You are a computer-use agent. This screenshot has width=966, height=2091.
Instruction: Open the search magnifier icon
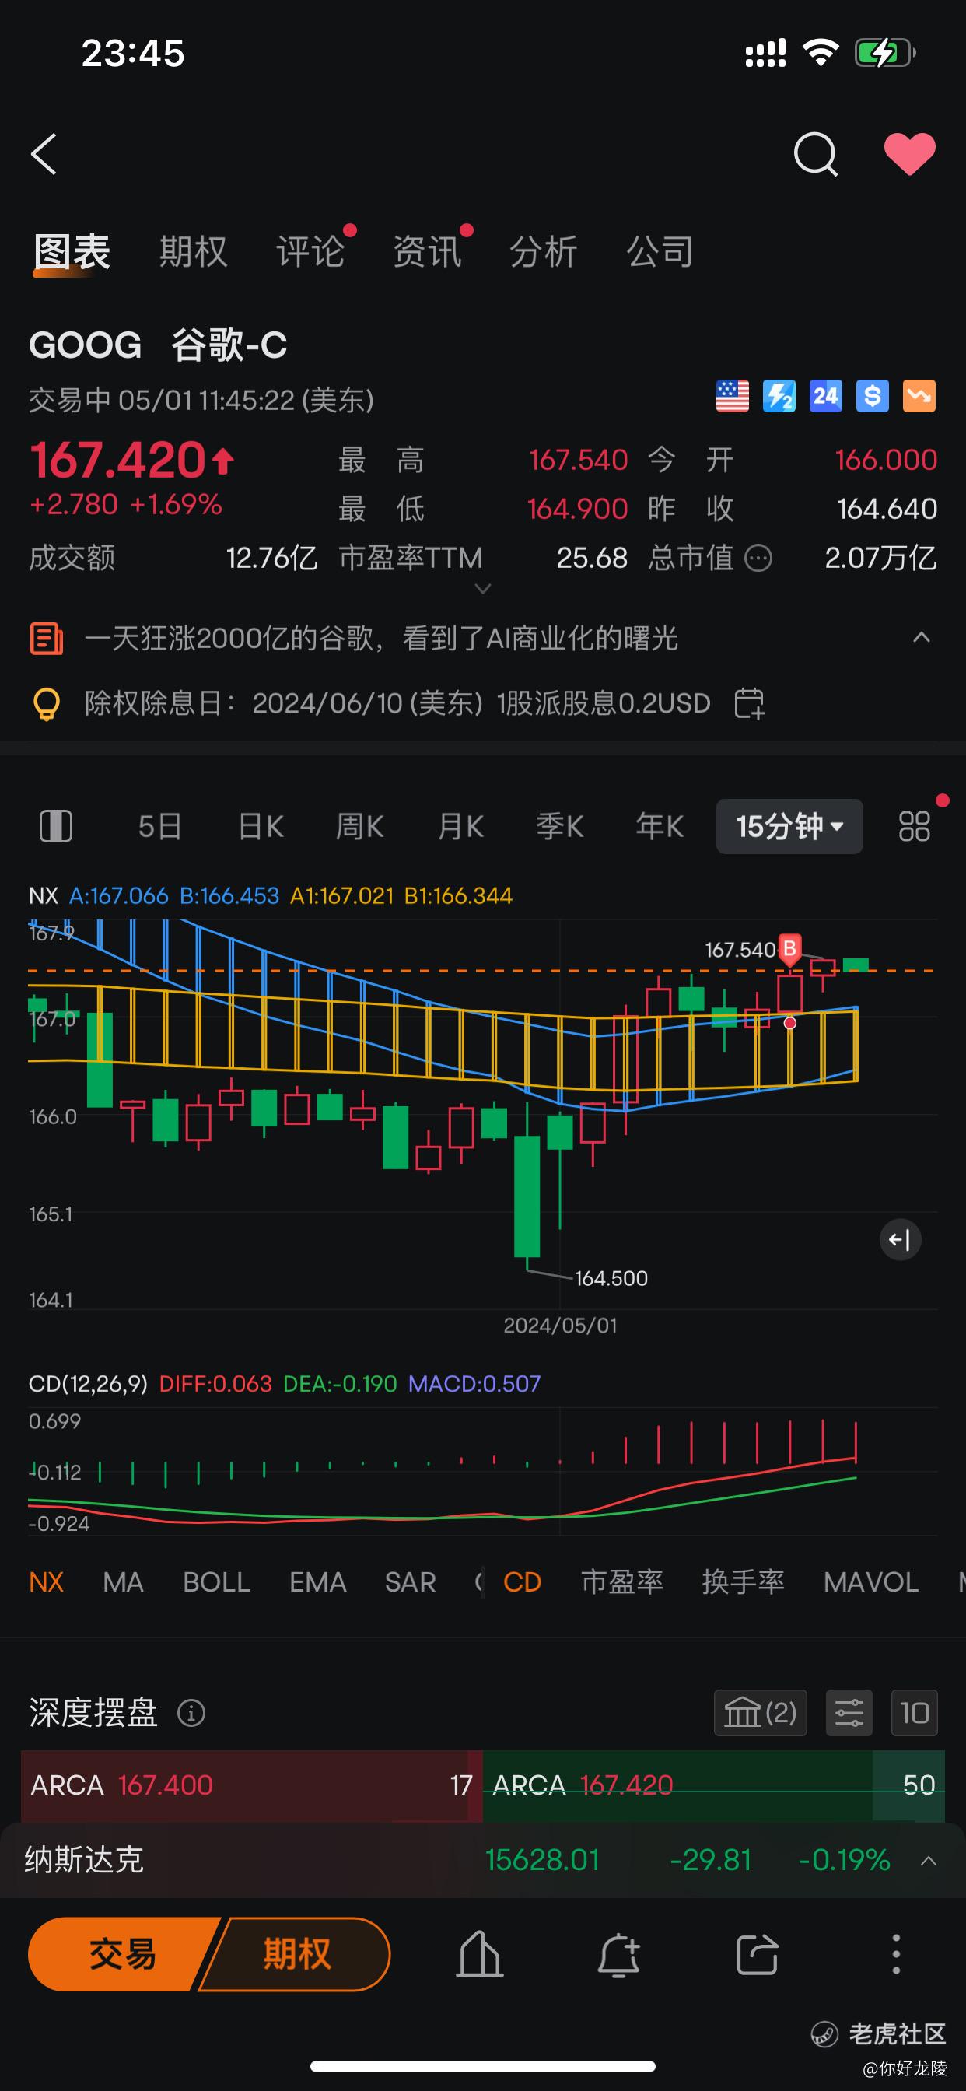coord(815,154)
